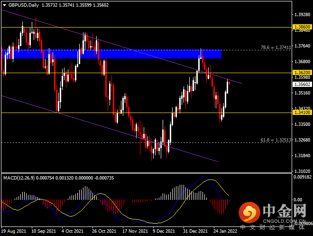Click the MACD(12,26,9) indicator label

coord(19,178)
